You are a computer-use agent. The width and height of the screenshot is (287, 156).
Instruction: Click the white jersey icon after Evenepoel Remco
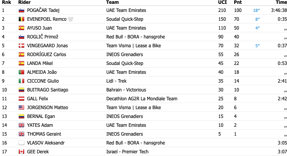click(71, 19)
